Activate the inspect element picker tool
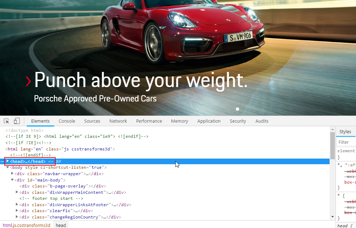 pos(6,121)
